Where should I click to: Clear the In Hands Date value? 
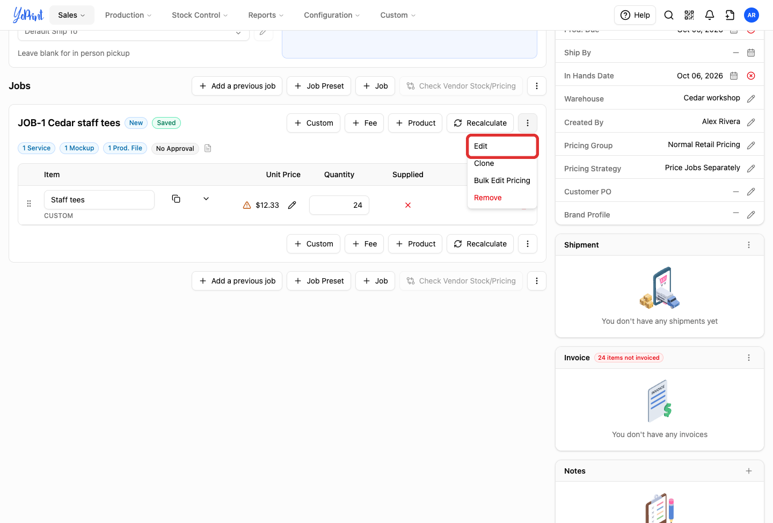pyautogui.click(x=751, y=76)
